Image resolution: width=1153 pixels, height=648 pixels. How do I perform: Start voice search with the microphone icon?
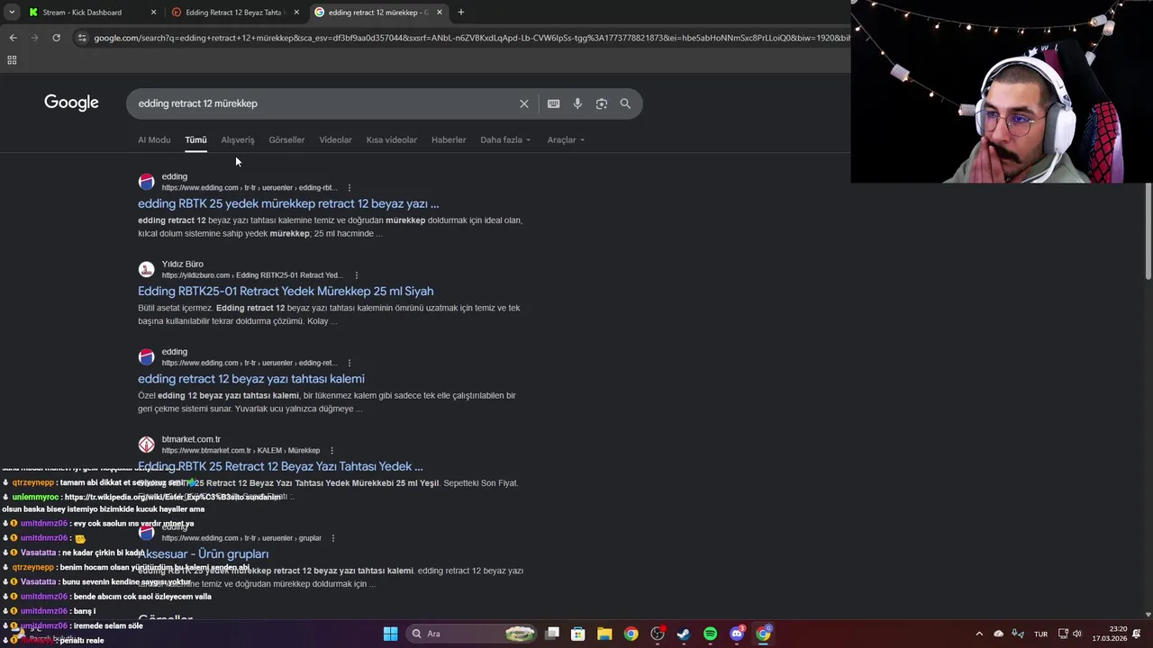[x=577, y=103]
